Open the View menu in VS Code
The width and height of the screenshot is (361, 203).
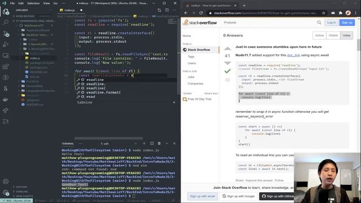click(x=46, y=3)
